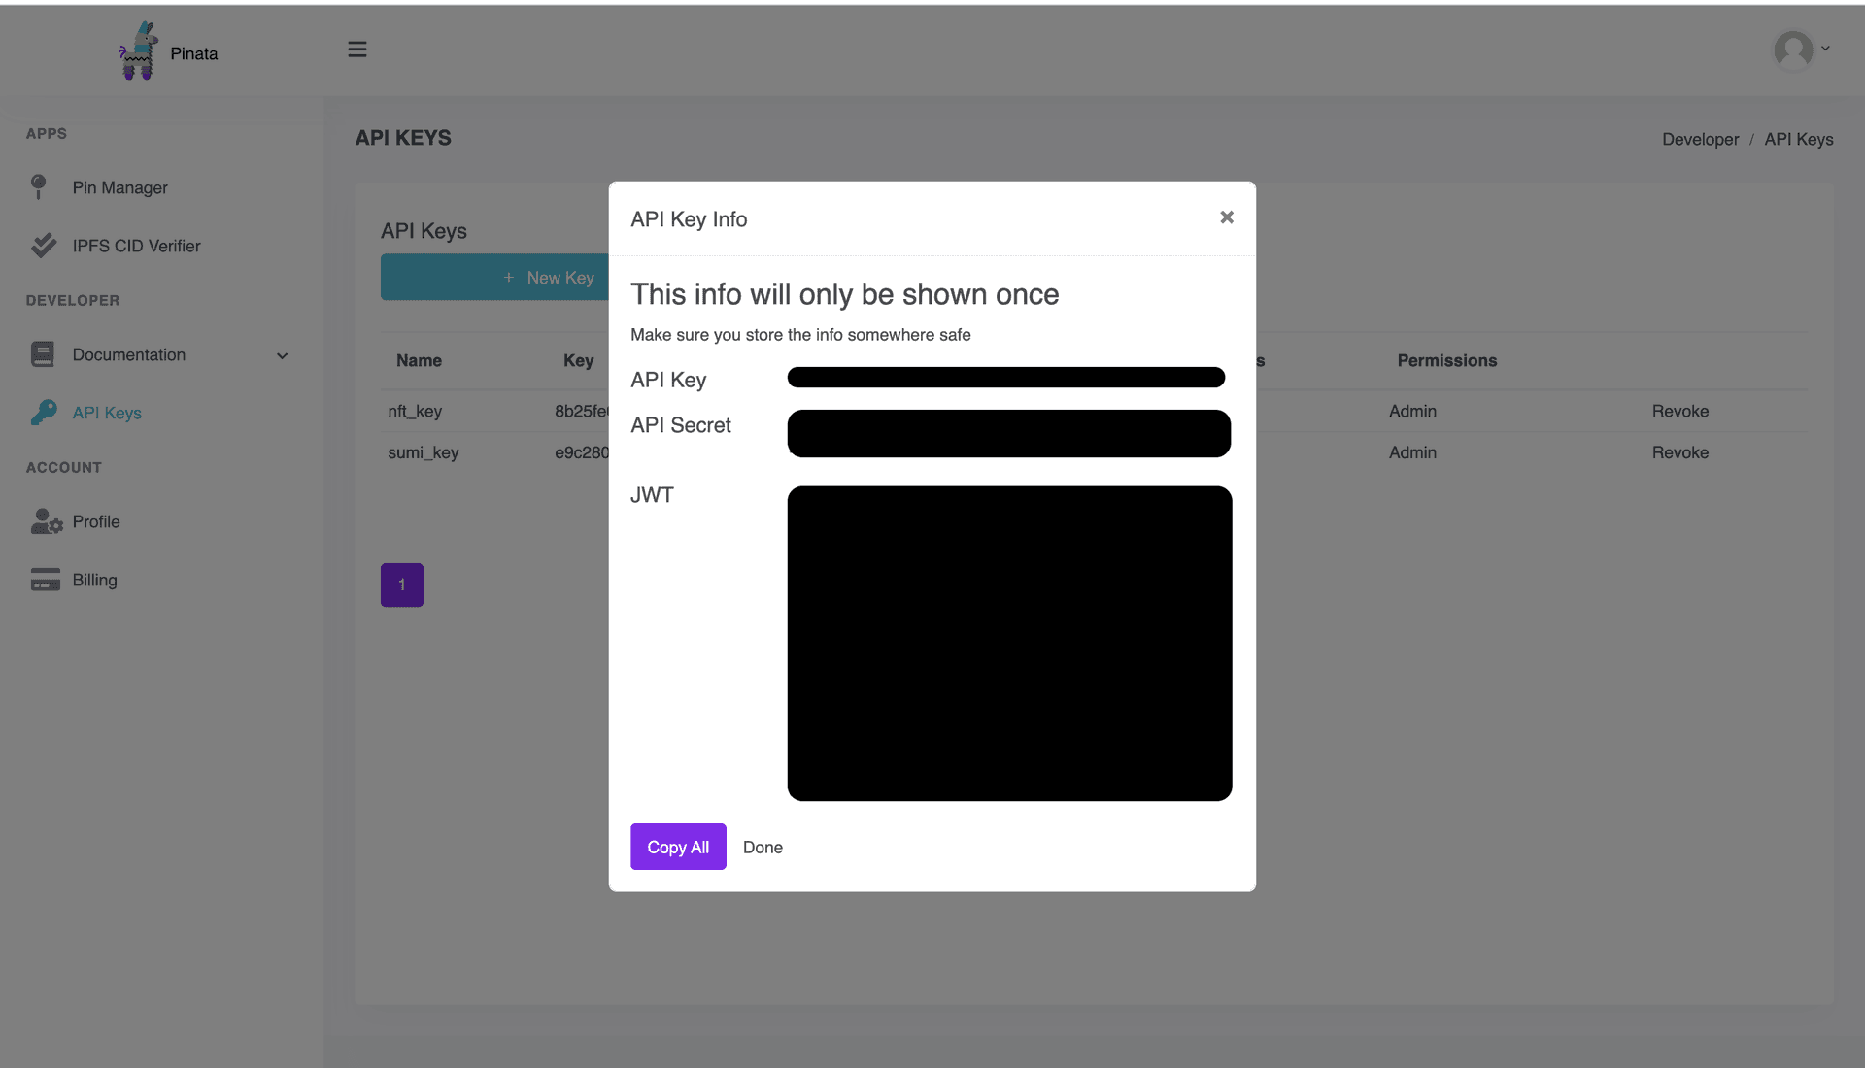Viewport: 1865px width, 1068px height.
Task: Create a key with New Key button
Action: [x=548, y=277]
